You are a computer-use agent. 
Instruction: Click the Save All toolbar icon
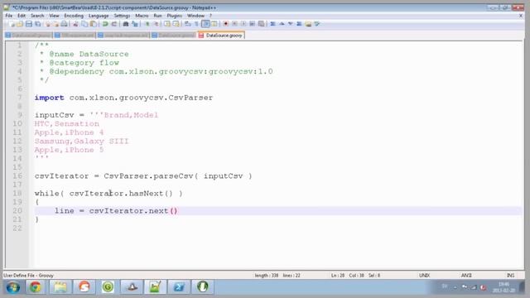[37, 24]
